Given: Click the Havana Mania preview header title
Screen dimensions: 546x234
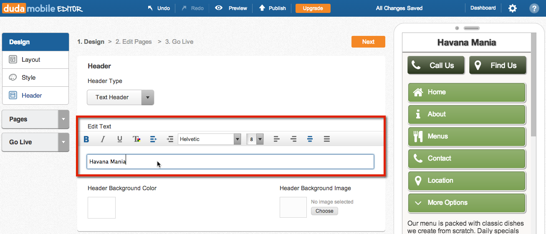Looking at the screenshot, I should tap(467, 43).
